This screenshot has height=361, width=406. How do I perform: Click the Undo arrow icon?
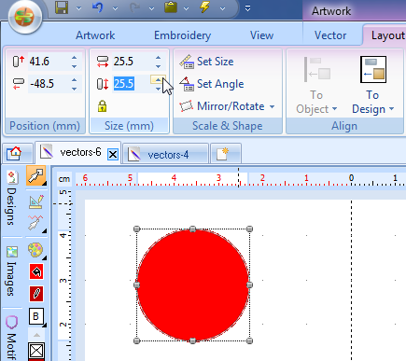coord(98,7)
